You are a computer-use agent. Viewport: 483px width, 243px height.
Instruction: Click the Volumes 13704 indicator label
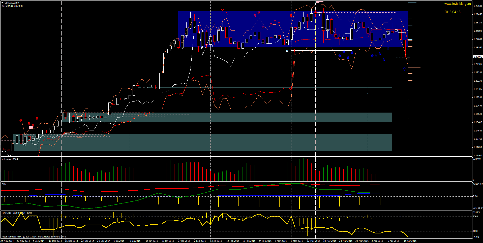10,159
